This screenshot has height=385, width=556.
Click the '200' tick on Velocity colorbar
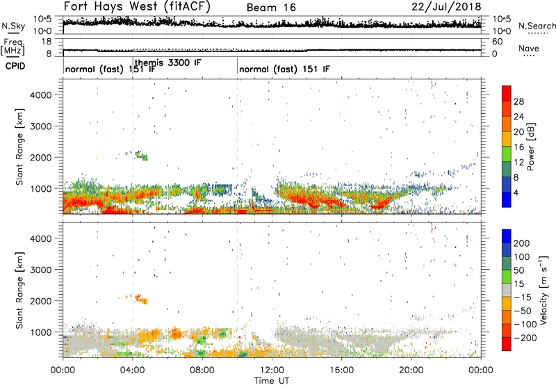(522, 243)
